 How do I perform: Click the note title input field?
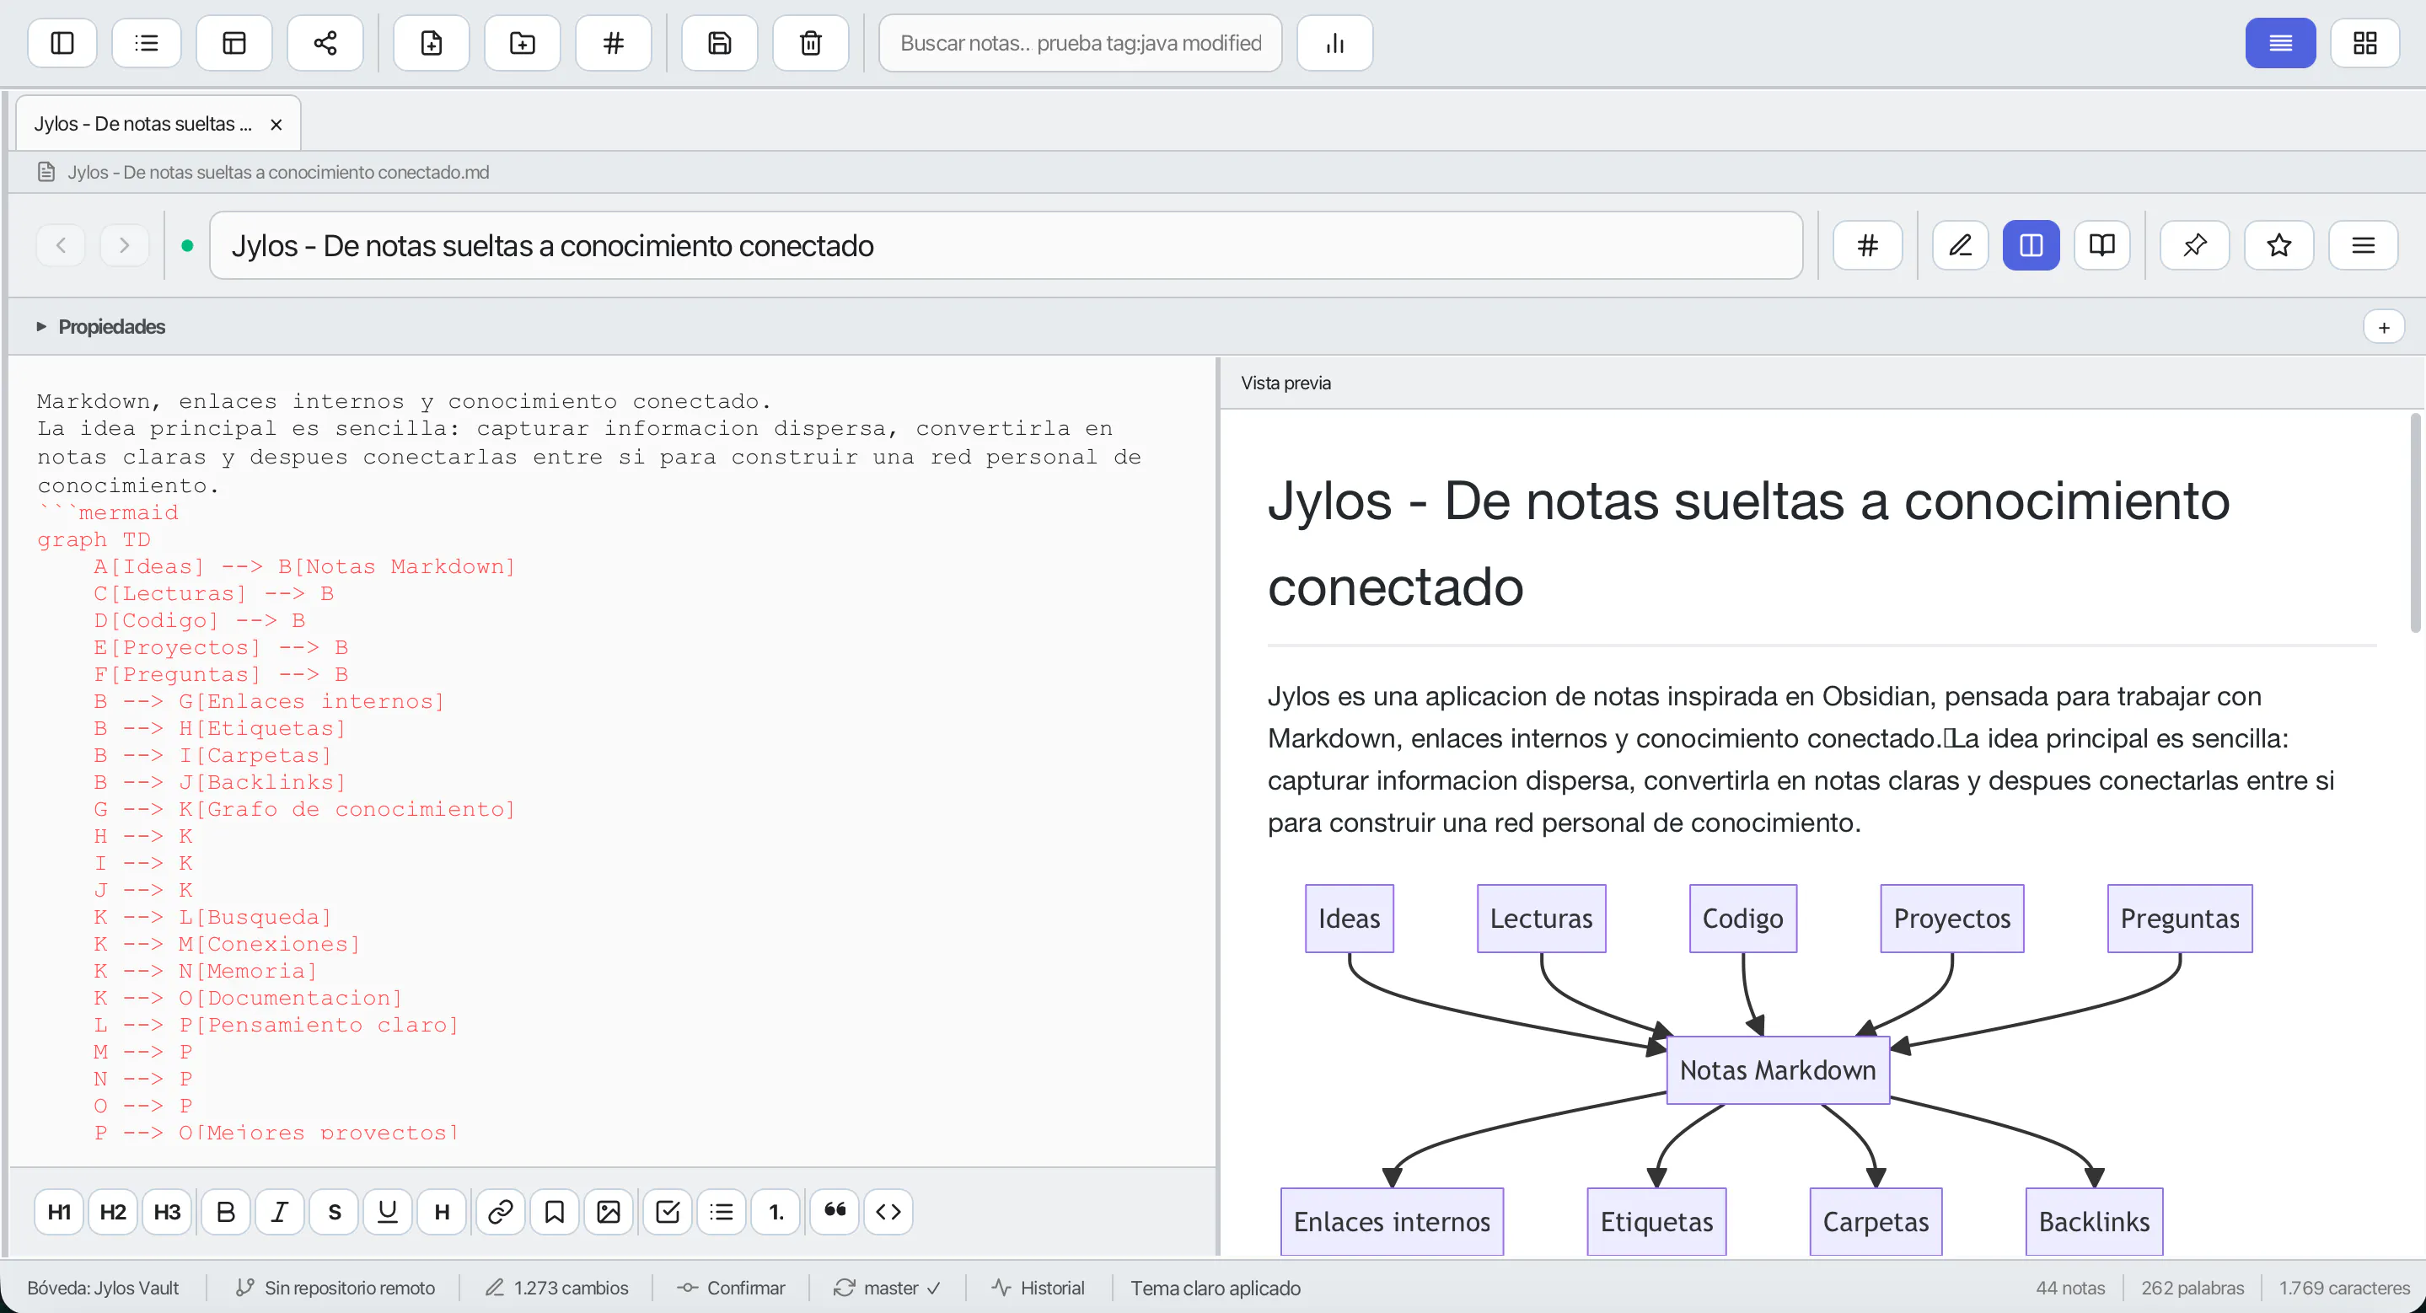click(x=1006, y=245)
